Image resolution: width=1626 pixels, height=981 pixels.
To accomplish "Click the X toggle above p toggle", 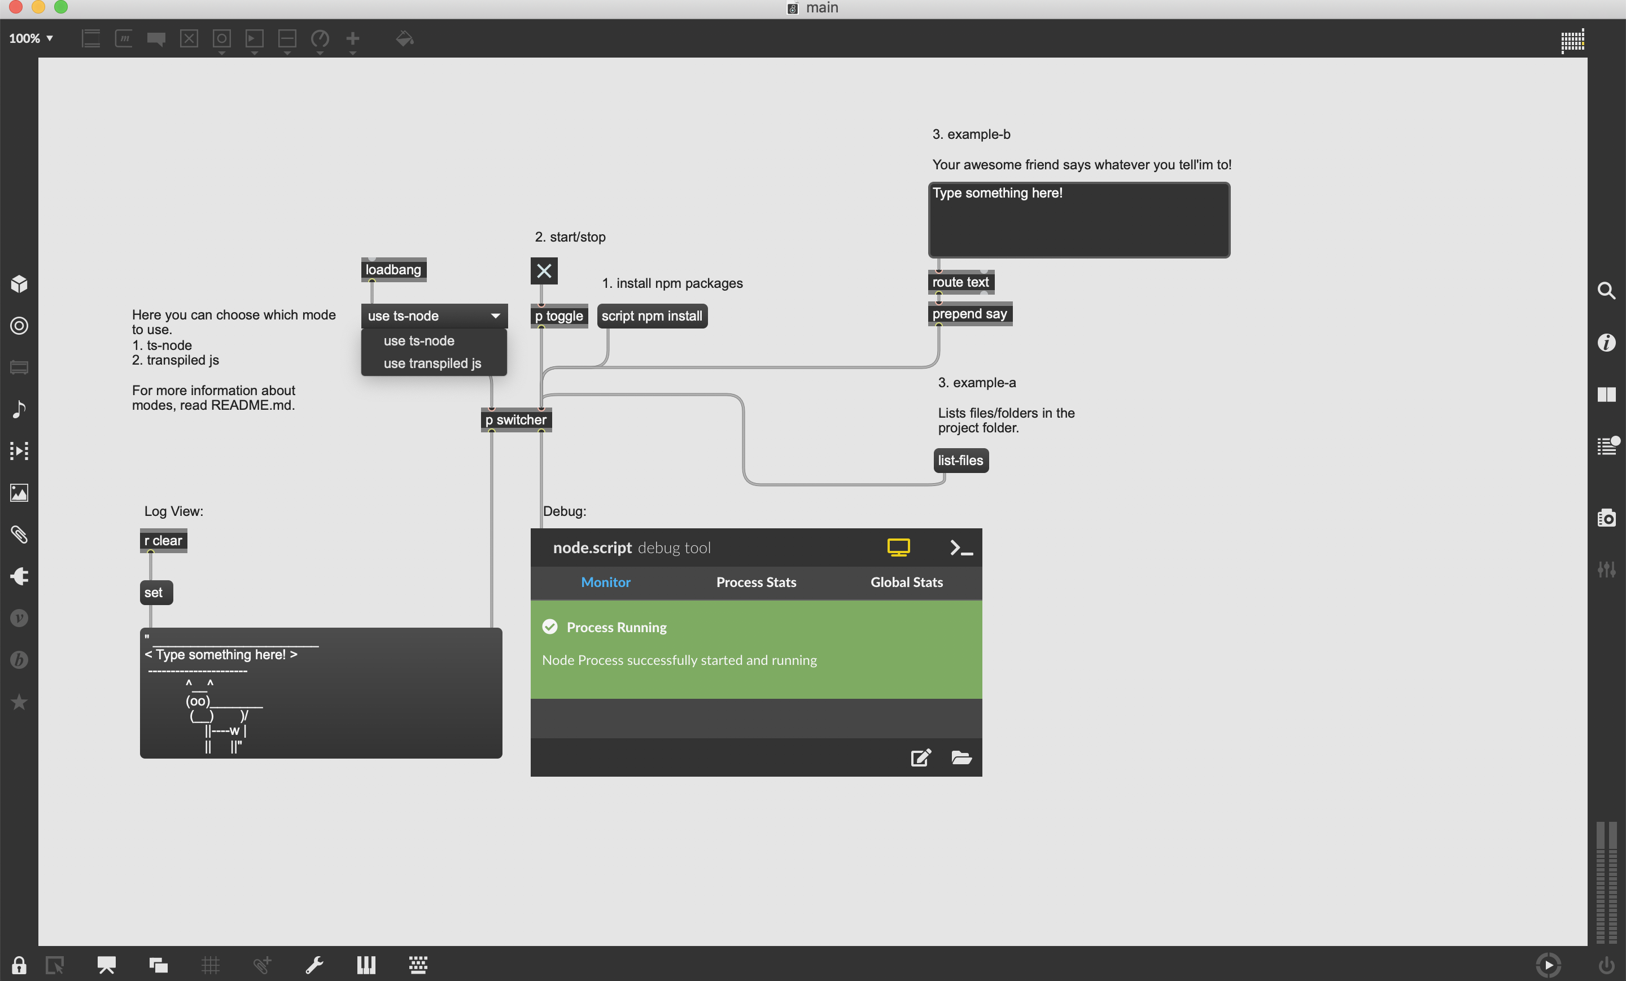I will pyautogui.click(x=544, y=270).
